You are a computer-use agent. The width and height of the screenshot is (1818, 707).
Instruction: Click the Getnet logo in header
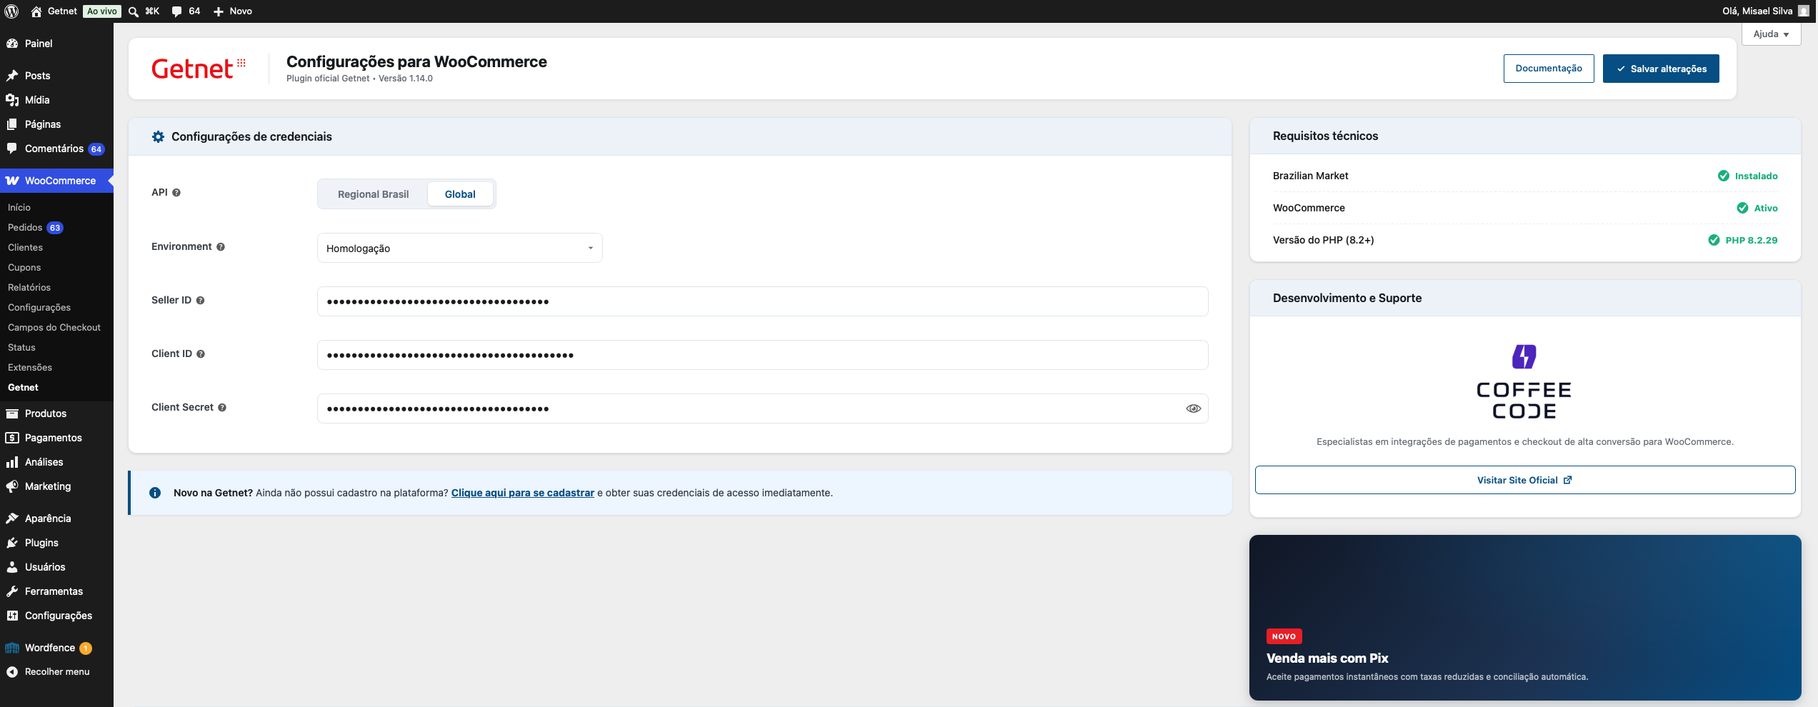pos(199,69)
